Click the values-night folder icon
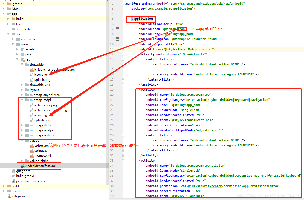The width and height of the screenshot is (304, 200). pos(27,161)
